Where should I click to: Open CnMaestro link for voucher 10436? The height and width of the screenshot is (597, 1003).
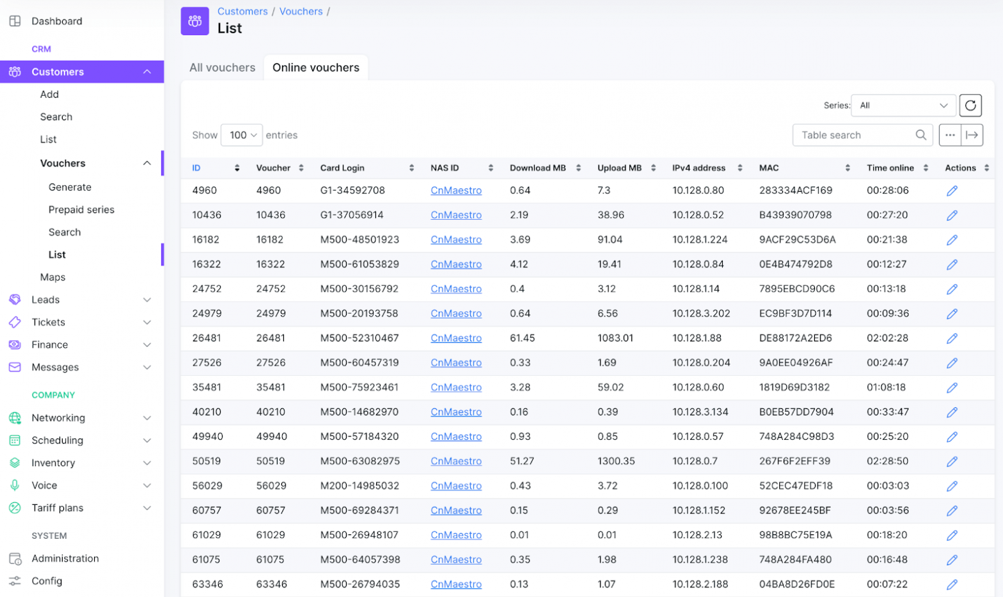455,215
